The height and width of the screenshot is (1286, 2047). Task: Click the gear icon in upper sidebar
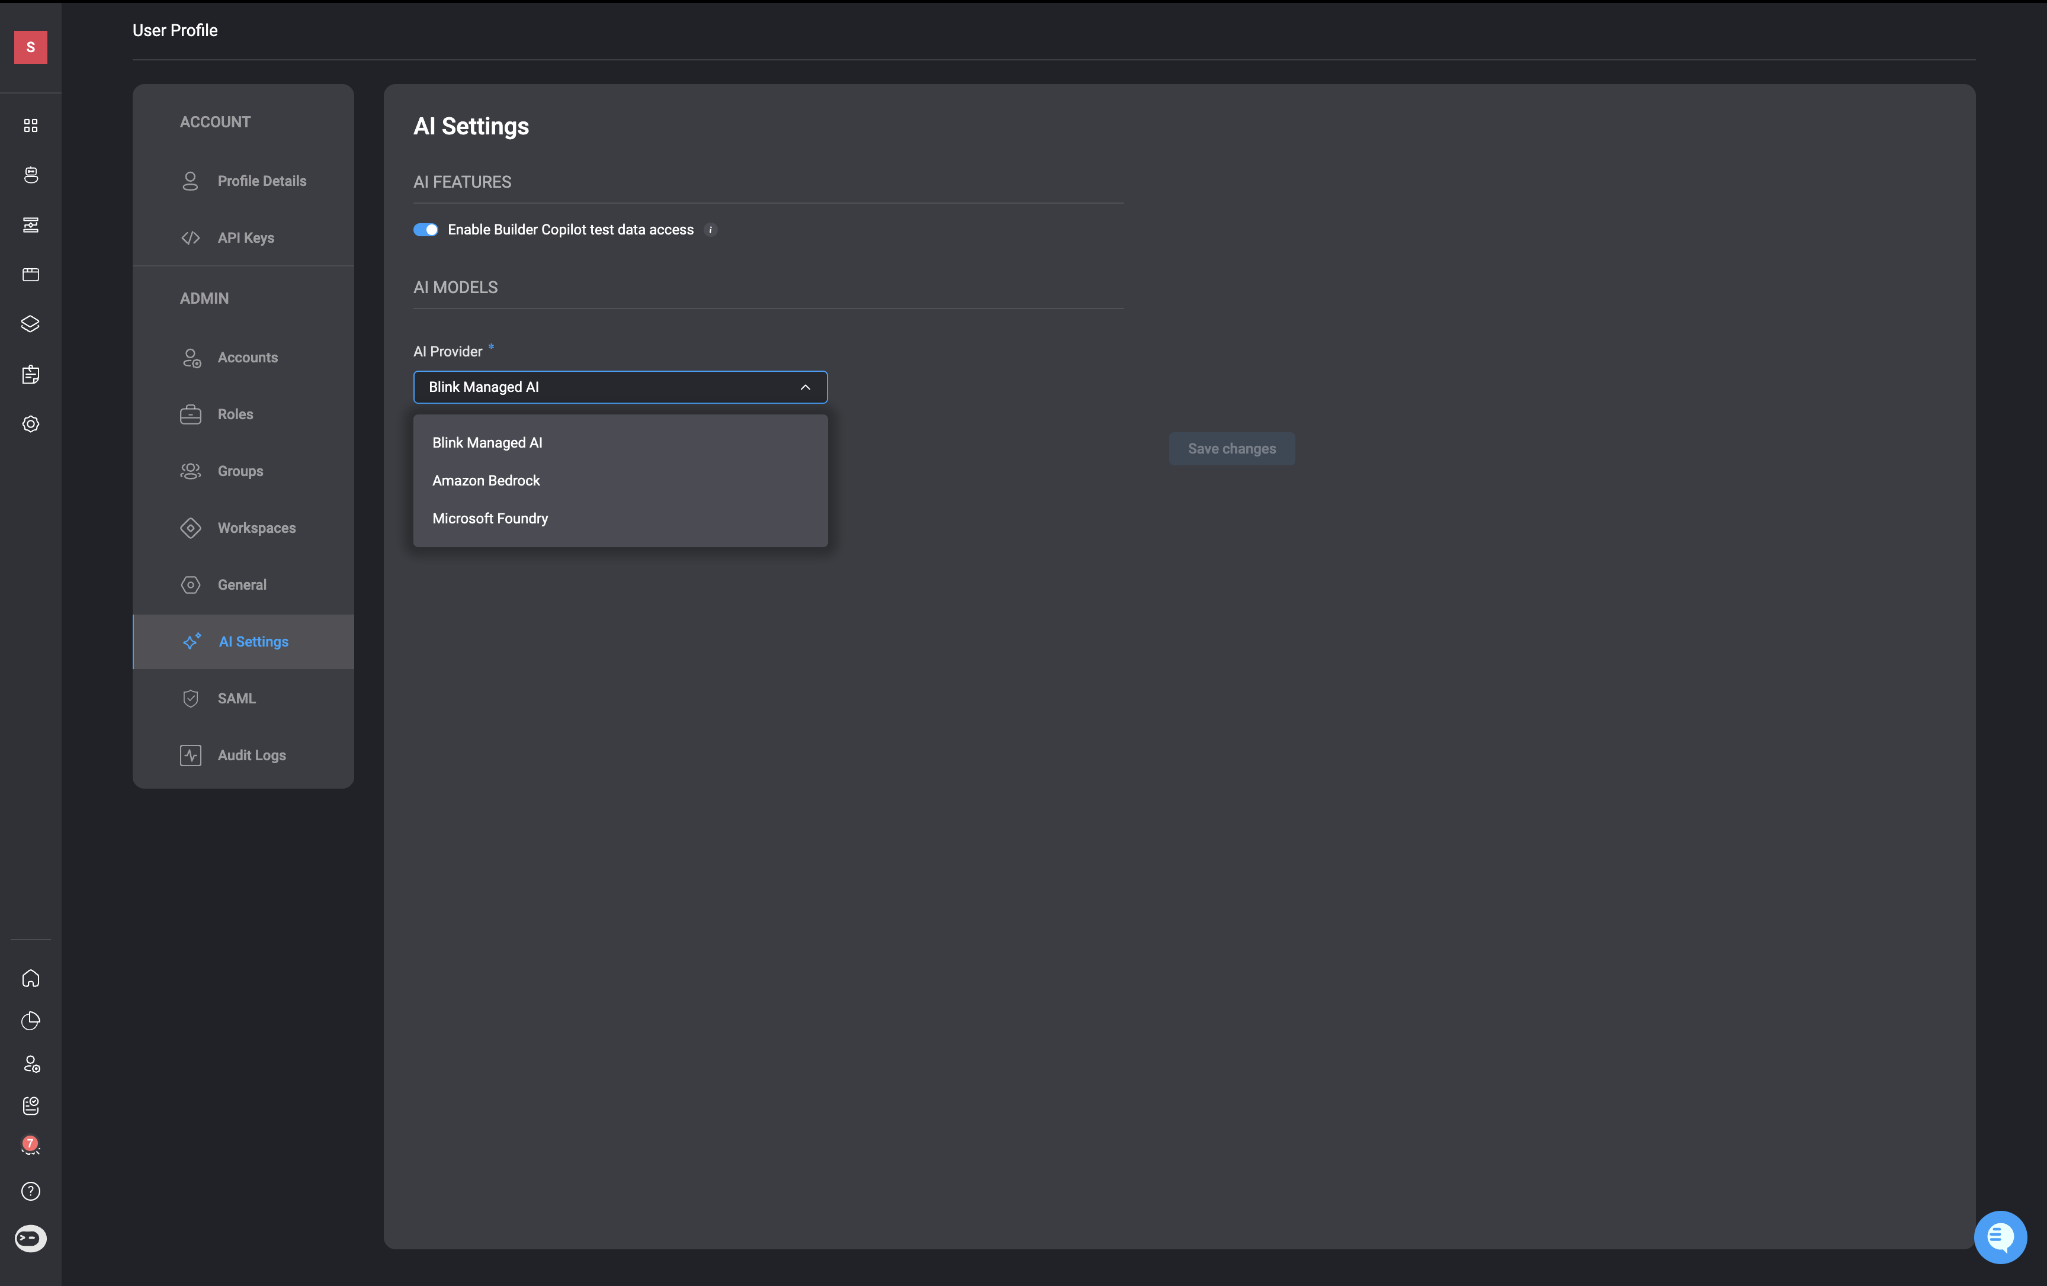coord(31,424)
